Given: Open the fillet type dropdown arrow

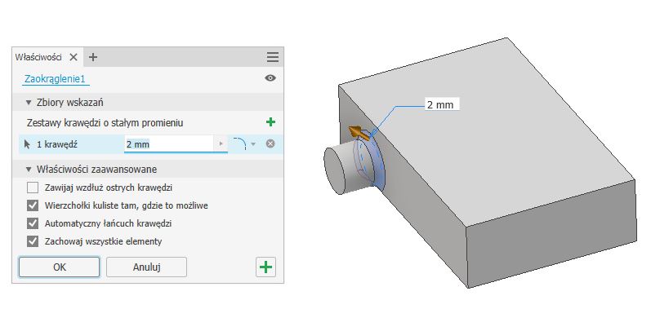Looking at the screenshot, I should click(x=253, y=144).
